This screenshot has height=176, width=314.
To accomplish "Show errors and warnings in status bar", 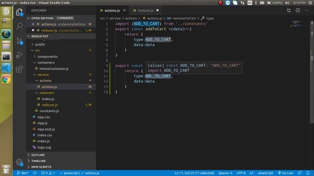I will tap(48, 173).
